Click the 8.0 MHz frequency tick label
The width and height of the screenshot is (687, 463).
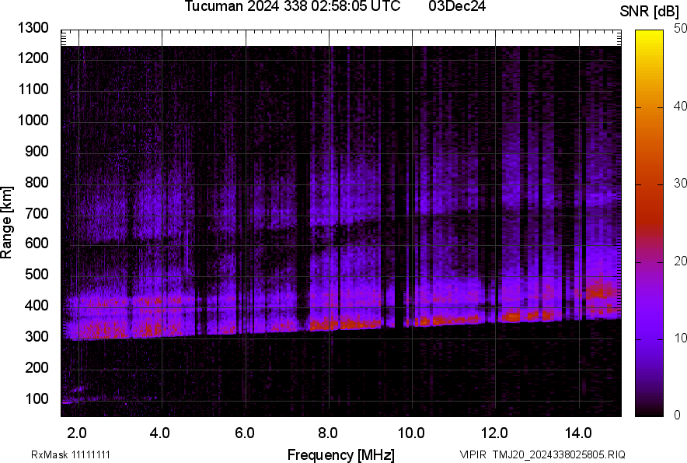click(x=327, y=432)
